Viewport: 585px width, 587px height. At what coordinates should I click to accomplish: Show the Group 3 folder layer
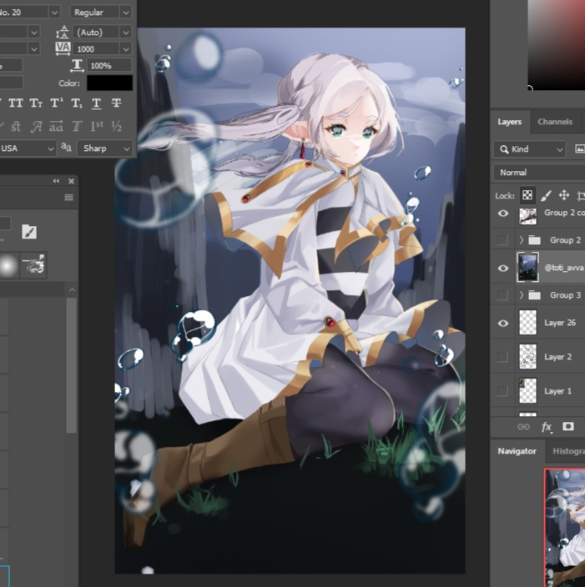(502, 295)
